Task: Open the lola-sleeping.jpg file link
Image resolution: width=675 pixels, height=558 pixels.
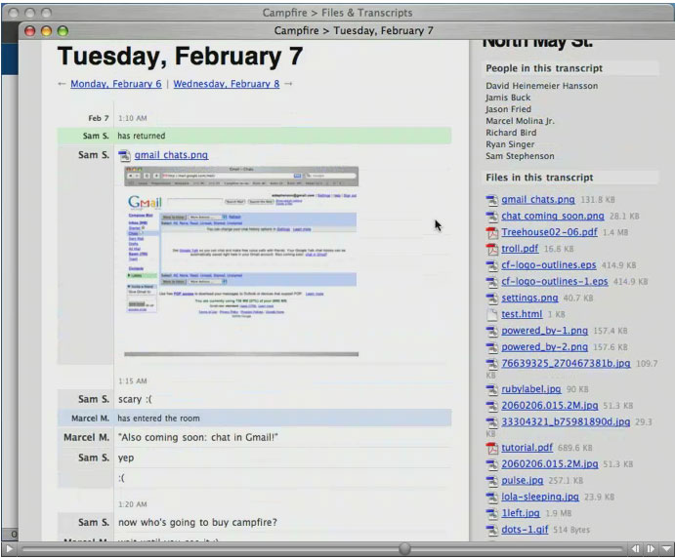Action: pyautogui.click(x=539, y=497)
